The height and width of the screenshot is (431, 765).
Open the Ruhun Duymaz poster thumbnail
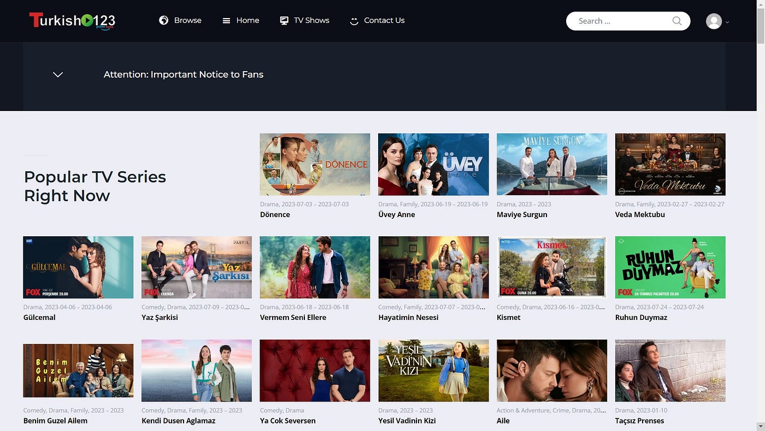tap(670, 267)
